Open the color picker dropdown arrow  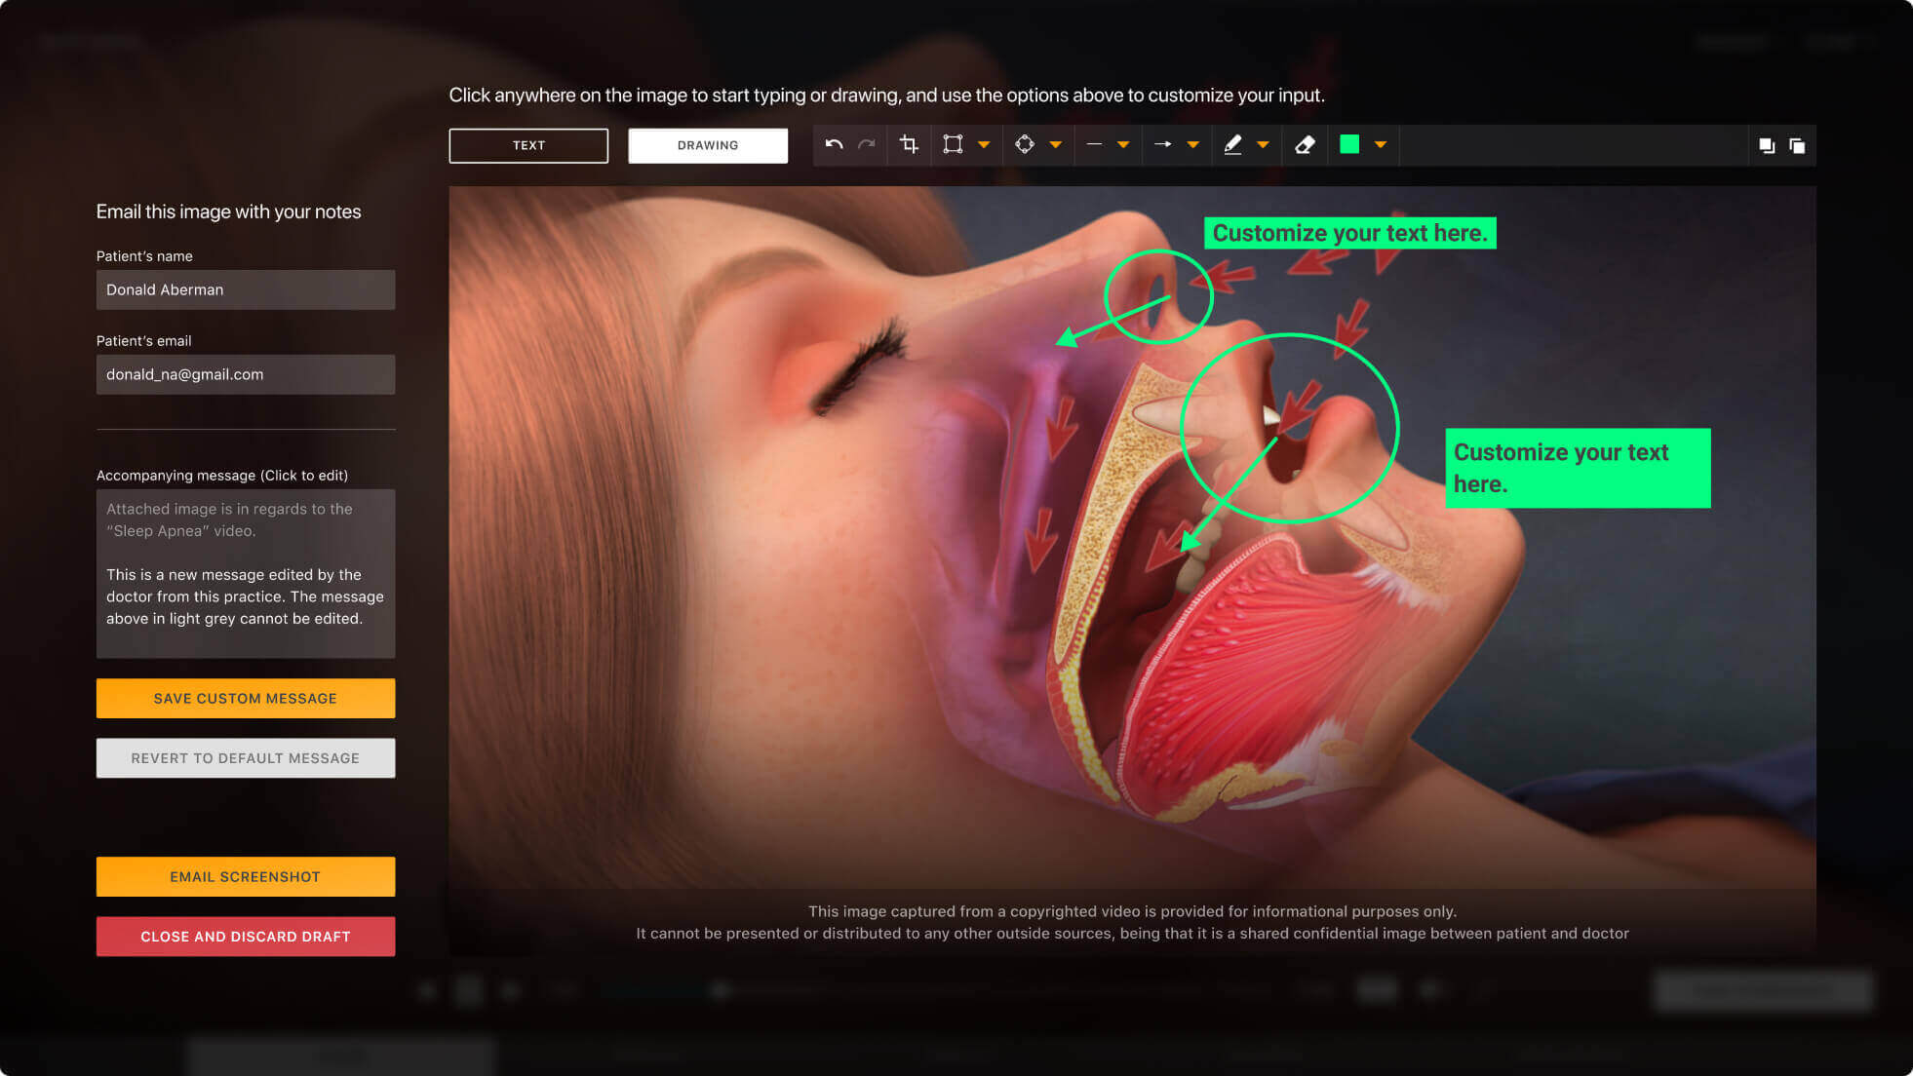click(1380, 145)
